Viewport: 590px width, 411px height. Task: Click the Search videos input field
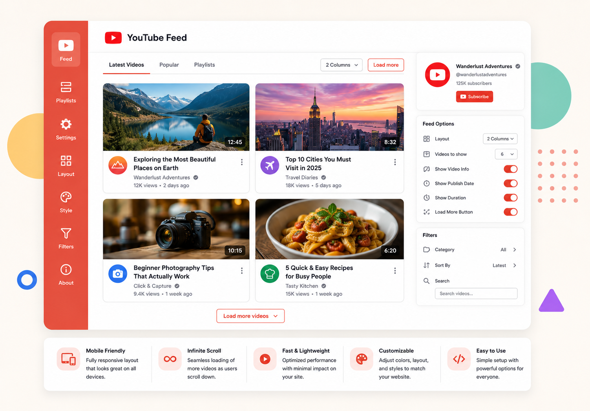pyautogui.click(x=476, y=294)
